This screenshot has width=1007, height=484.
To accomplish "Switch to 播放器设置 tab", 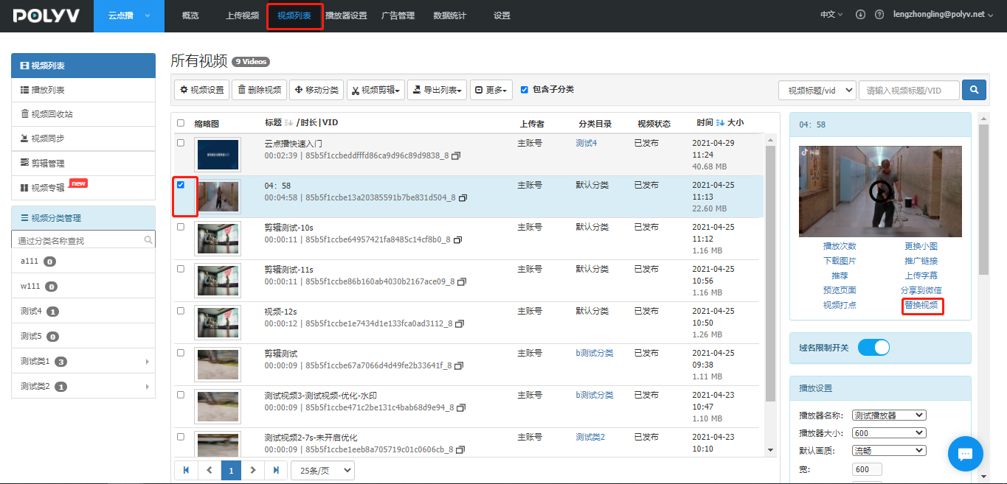I will 346,15.
